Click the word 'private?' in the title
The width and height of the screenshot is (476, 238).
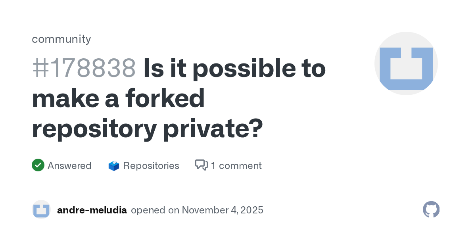click(x=213, y=129)
